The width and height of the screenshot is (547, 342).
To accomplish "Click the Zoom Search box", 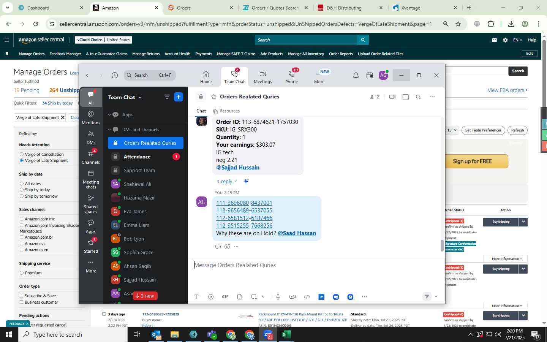I will point(150,75).
